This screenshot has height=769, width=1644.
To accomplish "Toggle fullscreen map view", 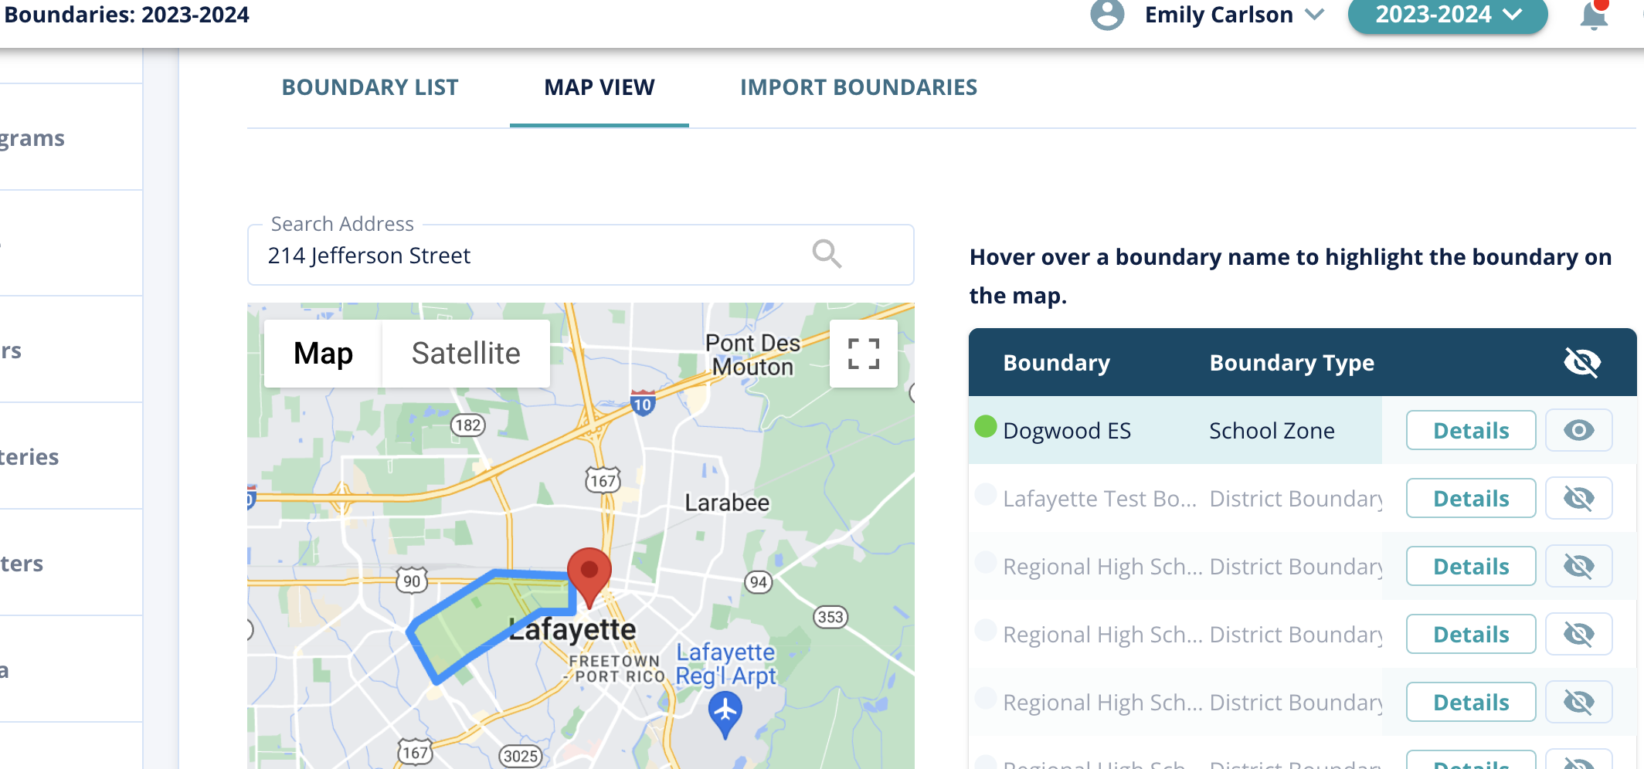I will point(863,354).
